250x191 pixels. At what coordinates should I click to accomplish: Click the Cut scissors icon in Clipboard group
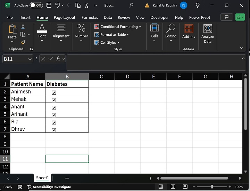[23, 27]
